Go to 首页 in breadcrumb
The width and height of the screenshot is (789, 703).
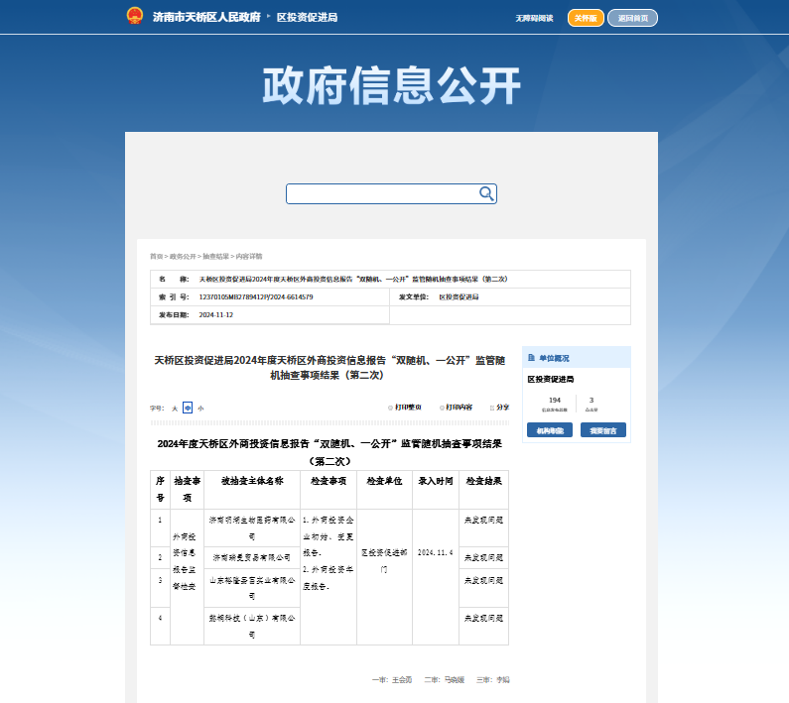(156, 257)
